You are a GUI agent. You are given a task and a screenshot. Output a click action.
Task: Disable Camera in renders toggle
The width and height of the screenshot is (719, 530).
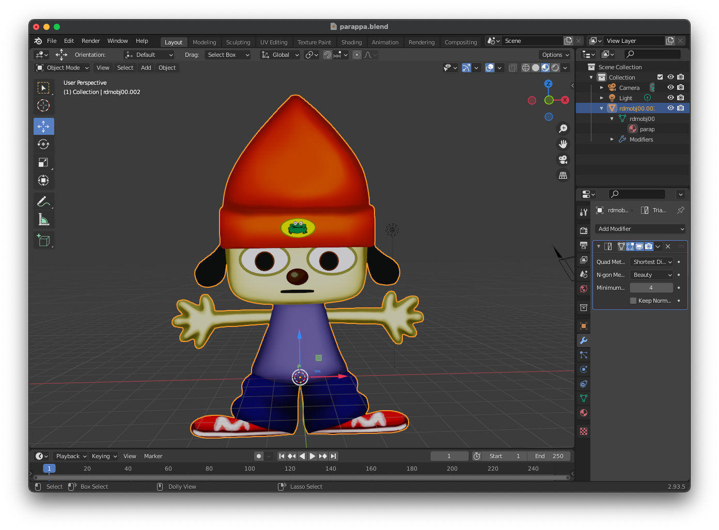click(681, 87)
